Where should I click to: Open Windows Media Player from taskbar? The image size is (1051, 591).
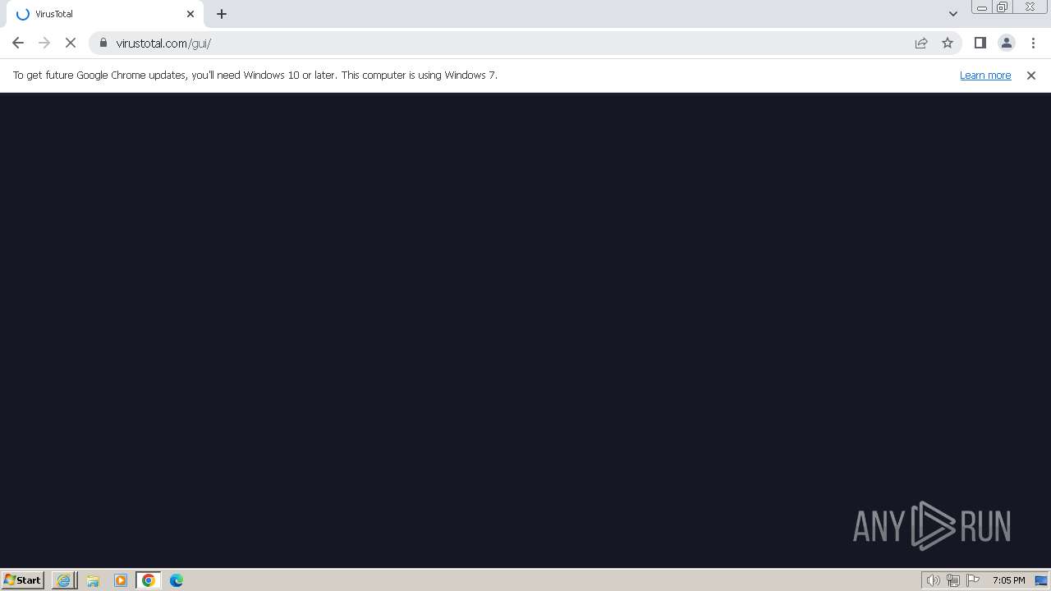[121, 580]
